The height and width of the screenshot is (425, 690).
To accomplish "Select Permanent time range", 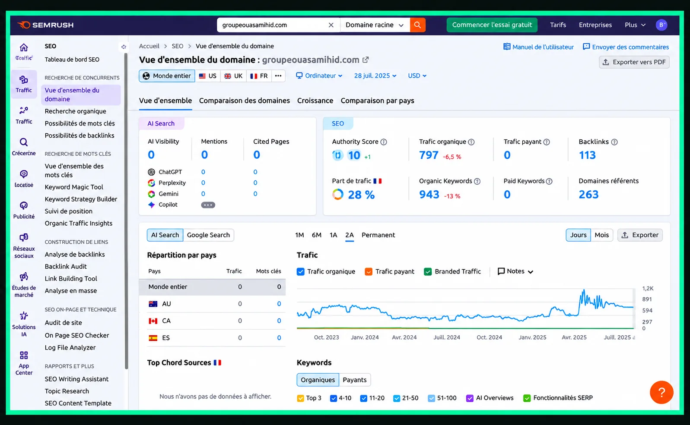I will click(x=378, y=235).
